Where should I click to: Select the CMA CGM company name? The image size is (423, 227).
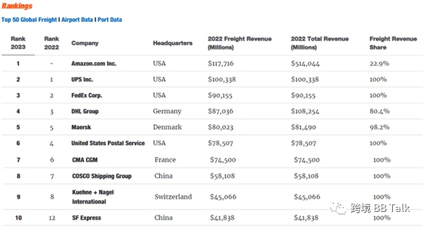(85, 160)
